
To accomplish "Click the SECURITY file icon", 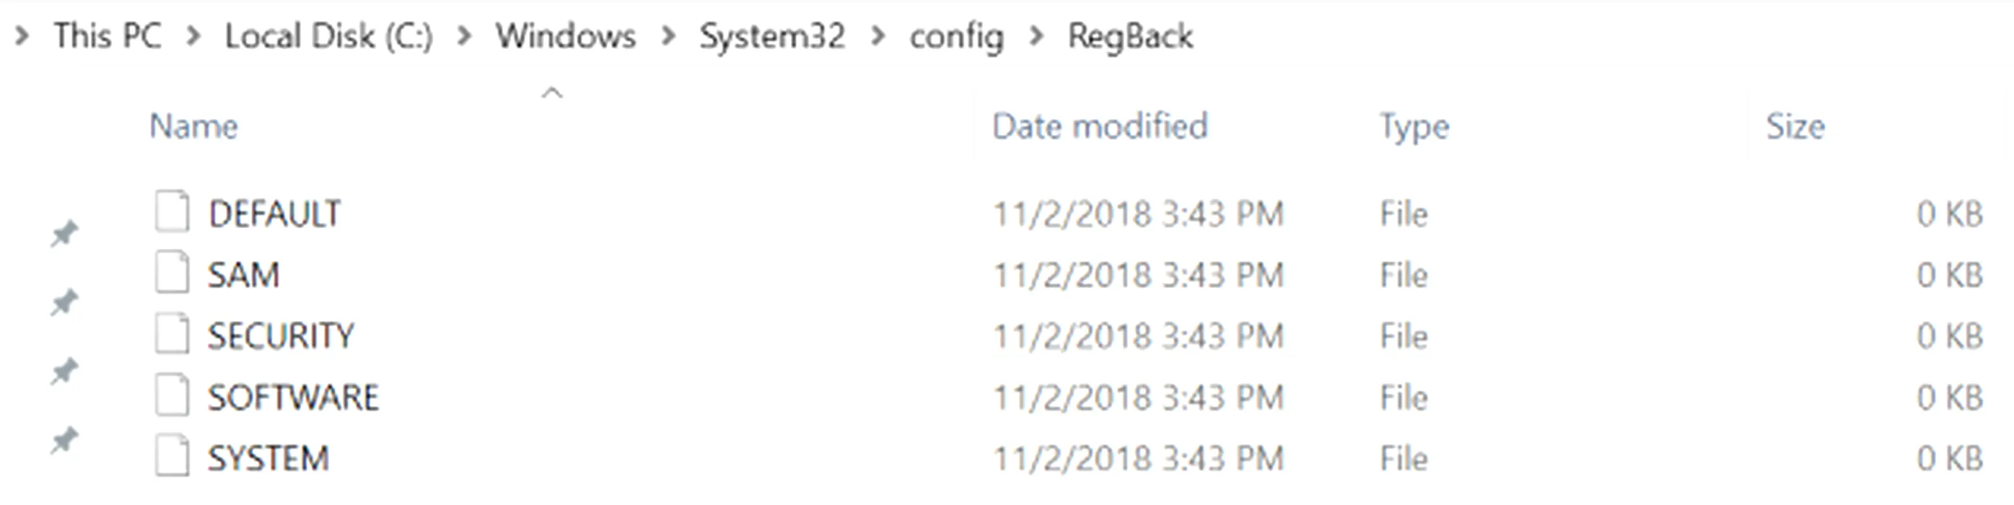I will [x=171, y=334].
